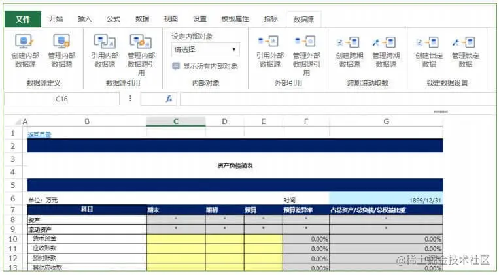The height and width of the screenshot is (275, 499).
Task: Switch to the 开始 tab
Action: click(x=56, y=19)
